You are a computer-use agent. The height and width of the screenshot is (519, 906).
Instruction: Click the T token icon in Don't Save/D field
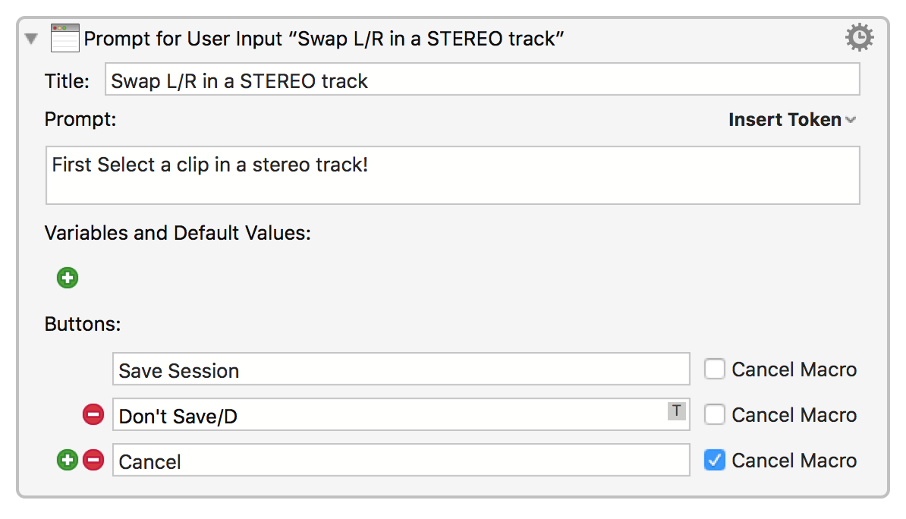tap(676, 410)
